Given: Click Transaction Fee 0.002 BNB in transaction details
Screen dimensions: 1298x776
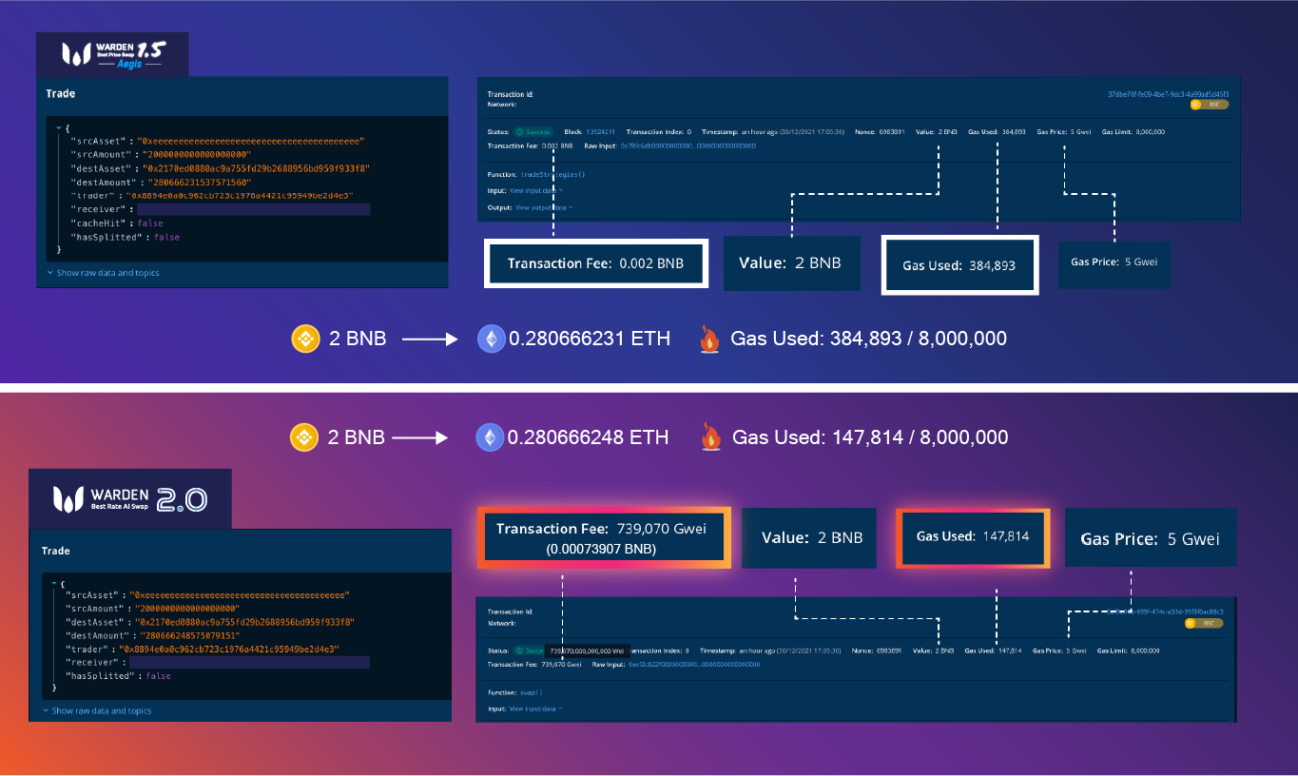Looking at the screenshot, I should click(530, 145).
